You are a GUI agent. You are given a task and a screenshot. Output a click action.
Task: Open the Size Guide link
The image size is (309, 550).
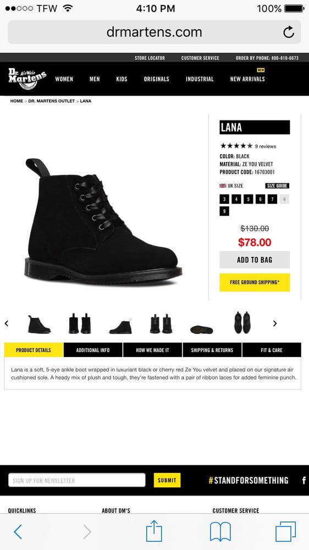277,186
